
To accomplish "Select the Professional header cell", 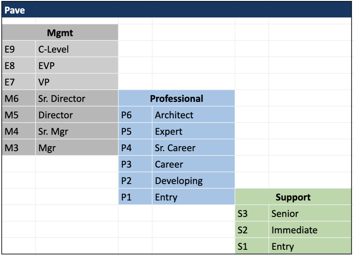I will click(177, 98).
